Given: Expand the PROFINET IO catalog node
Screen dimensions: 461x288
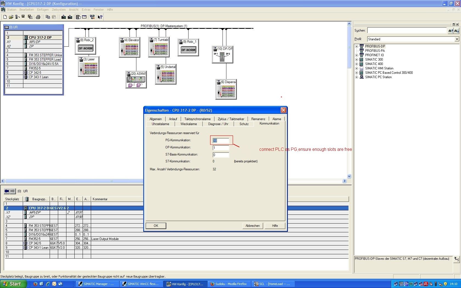Looking at the screenshot, I should 357,55.
